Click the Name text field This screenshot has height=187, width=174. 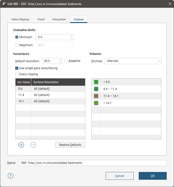pyautogui.click(x=93, y=163)
